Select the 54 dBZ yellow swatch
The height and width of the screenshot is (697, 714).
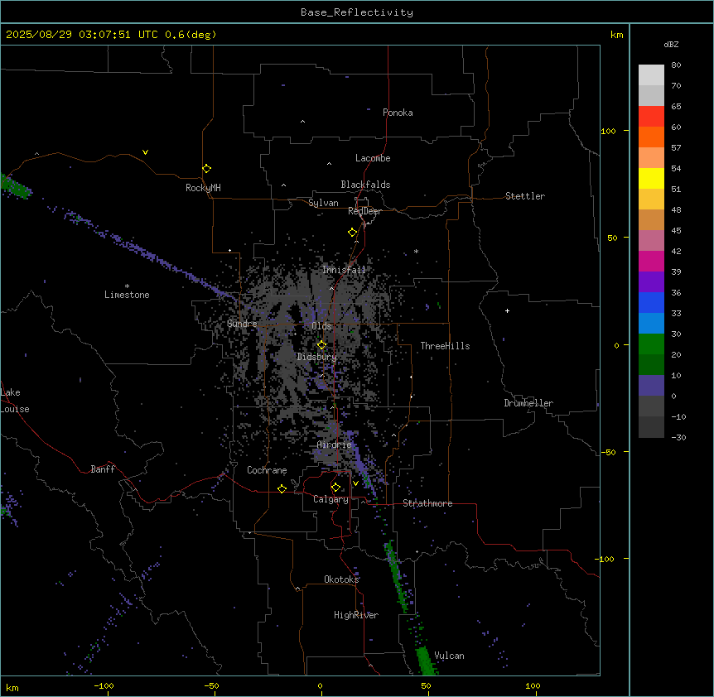coord(651,178)
